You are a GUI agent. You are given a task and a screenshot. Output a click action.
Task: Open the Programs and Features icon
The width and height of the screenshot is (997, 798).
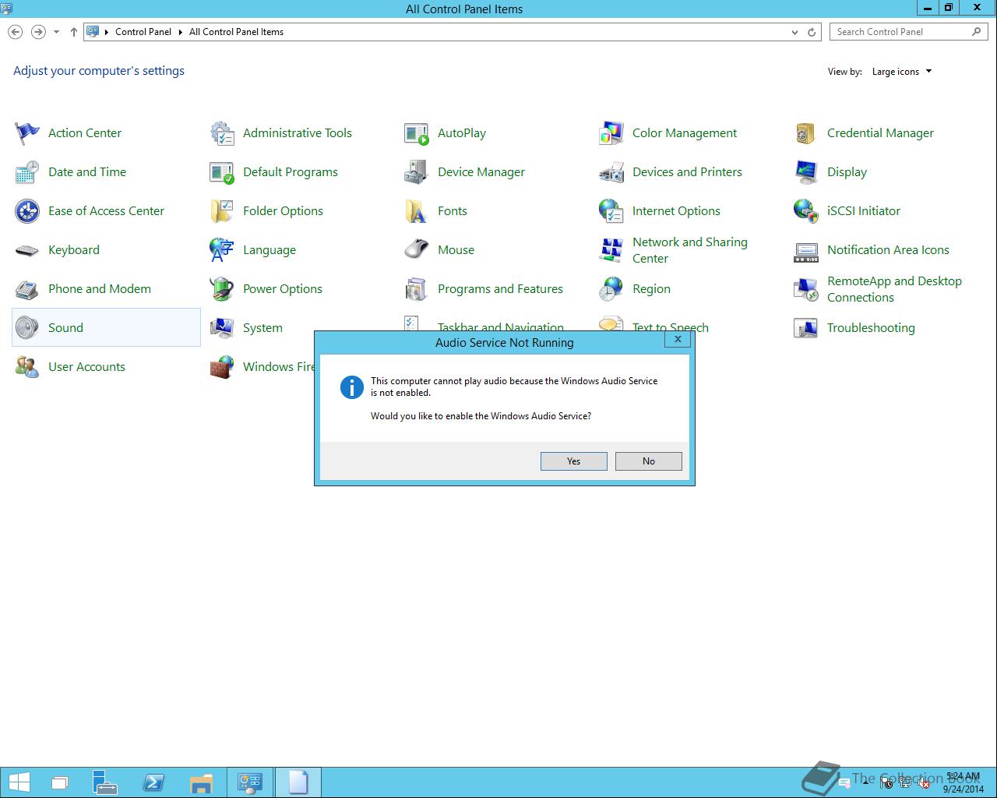click(417, 289)
